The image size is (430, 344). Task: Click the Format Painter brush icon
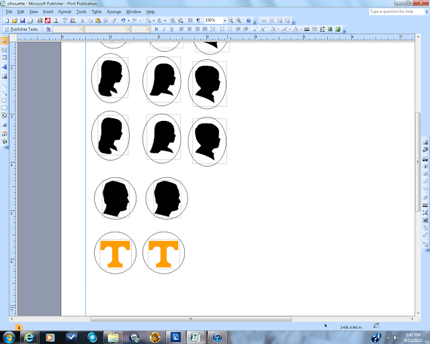pos(114,21)
